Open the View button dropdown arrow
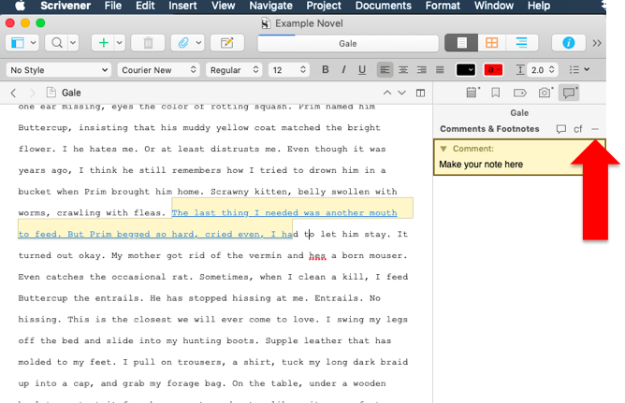 pyautogui.click(x=33, y=43)
